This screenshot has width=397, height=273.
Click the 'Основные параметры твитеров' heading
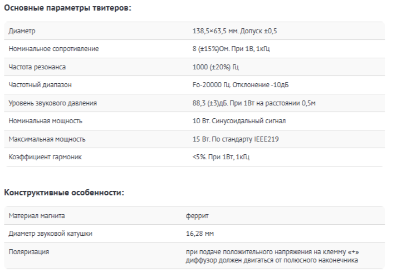click(x=67, y=8)
